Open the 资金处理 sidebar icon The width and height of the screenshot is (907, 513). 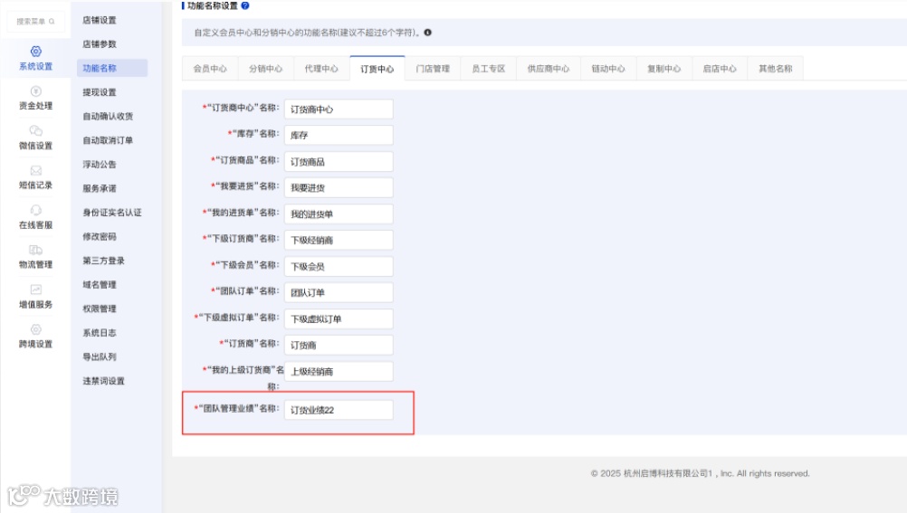coord(36,91)
